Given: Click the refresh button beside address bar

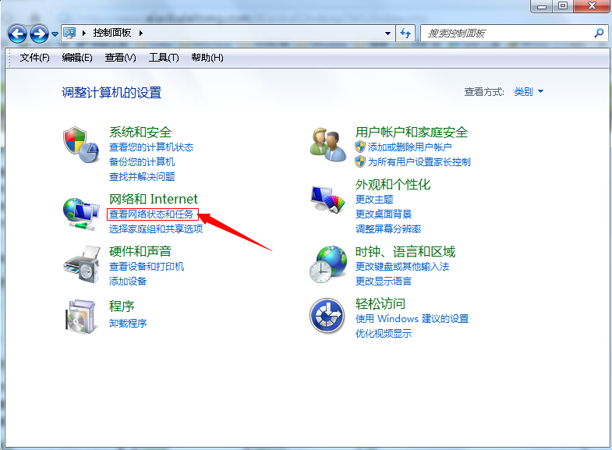Looking at the screenshot, I should pyautogui.click(x=405, y=34).
